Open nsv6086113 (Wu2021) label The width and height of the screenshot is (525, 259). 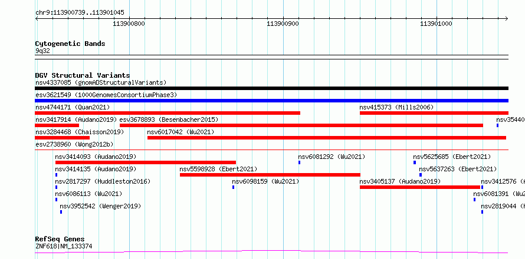(88, 194)
